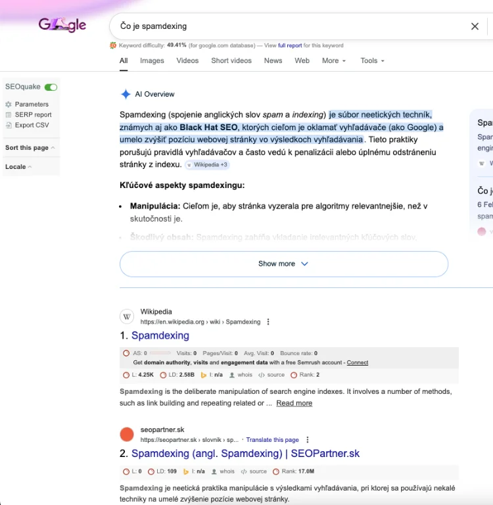Screen dimensions: 493x505
Task: Open the SERP report icon link
Action: point(9,114)
